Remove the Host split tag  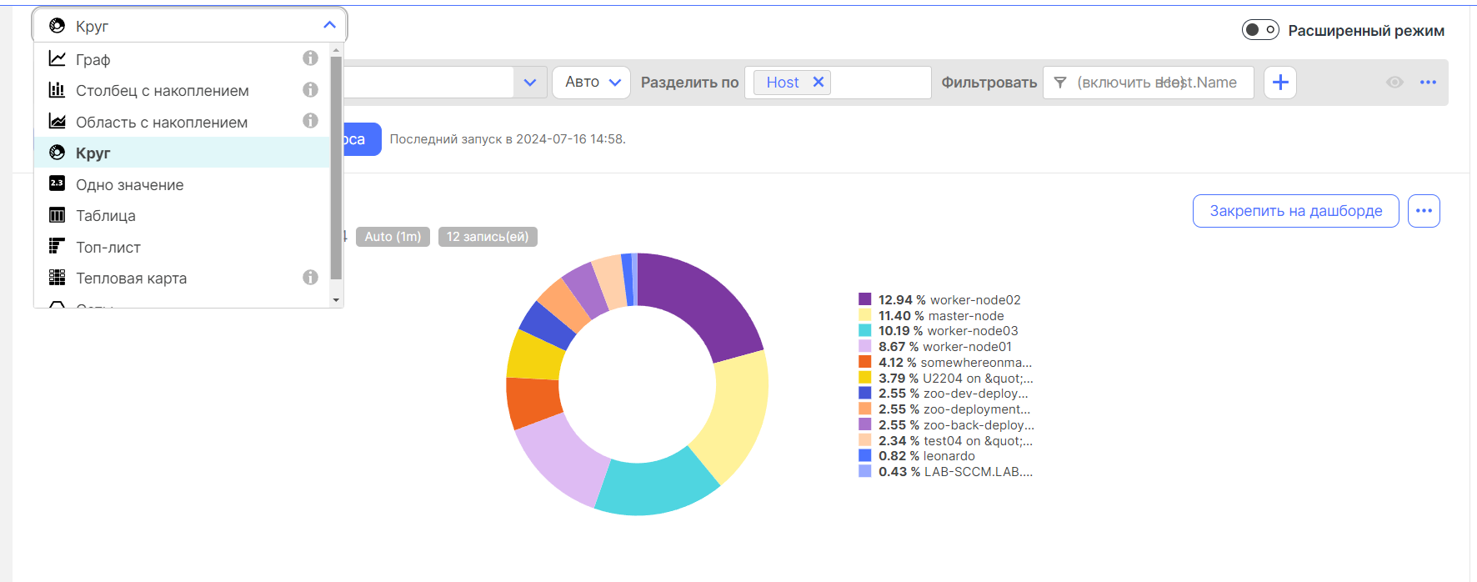click(819, 82)
